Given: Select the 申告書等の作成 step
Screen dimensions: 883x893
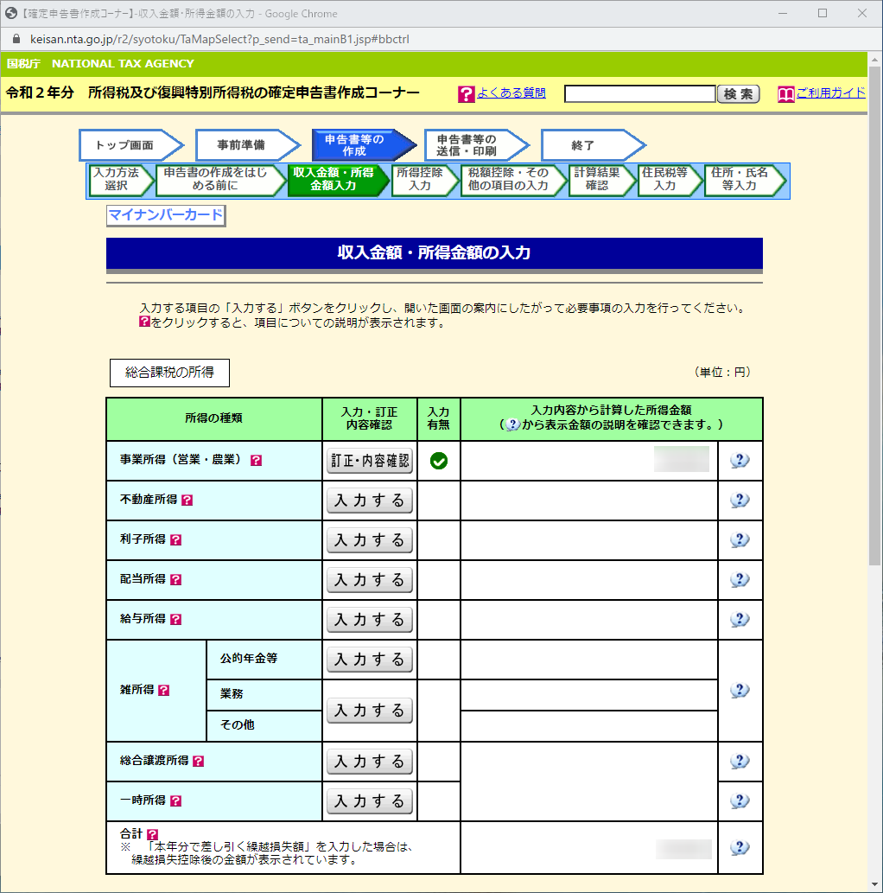Looking at the screenshot, I should (363, 145).
